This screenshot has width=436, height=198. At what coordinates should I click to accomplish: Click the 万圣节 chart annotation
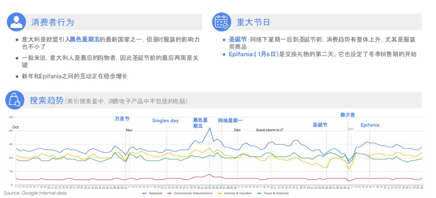coord(122,119)
